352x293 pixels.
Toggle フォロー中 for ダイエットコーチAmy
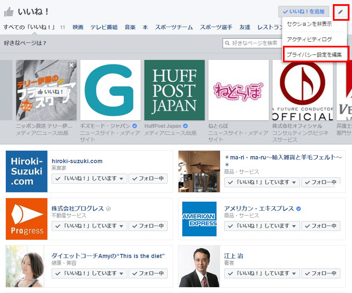148,273
